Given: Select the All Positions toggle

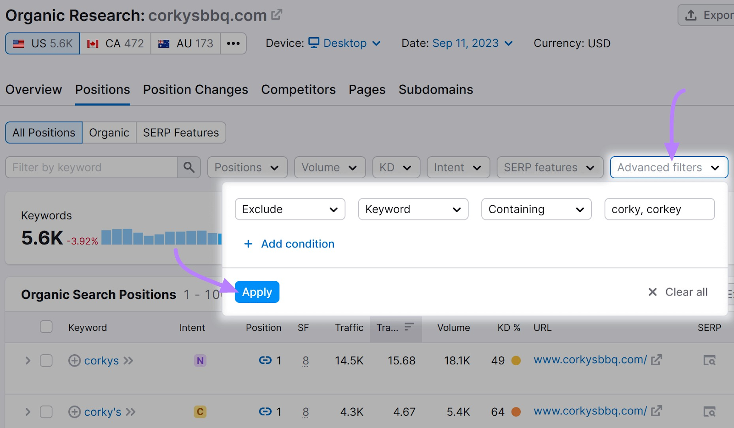Looking at the screenshot, I should tap(44, 132).
